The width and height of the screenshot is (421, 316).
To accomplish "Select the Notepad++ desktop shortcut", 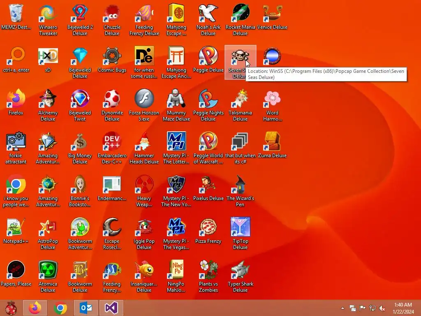I will click(x=16, y=227).
